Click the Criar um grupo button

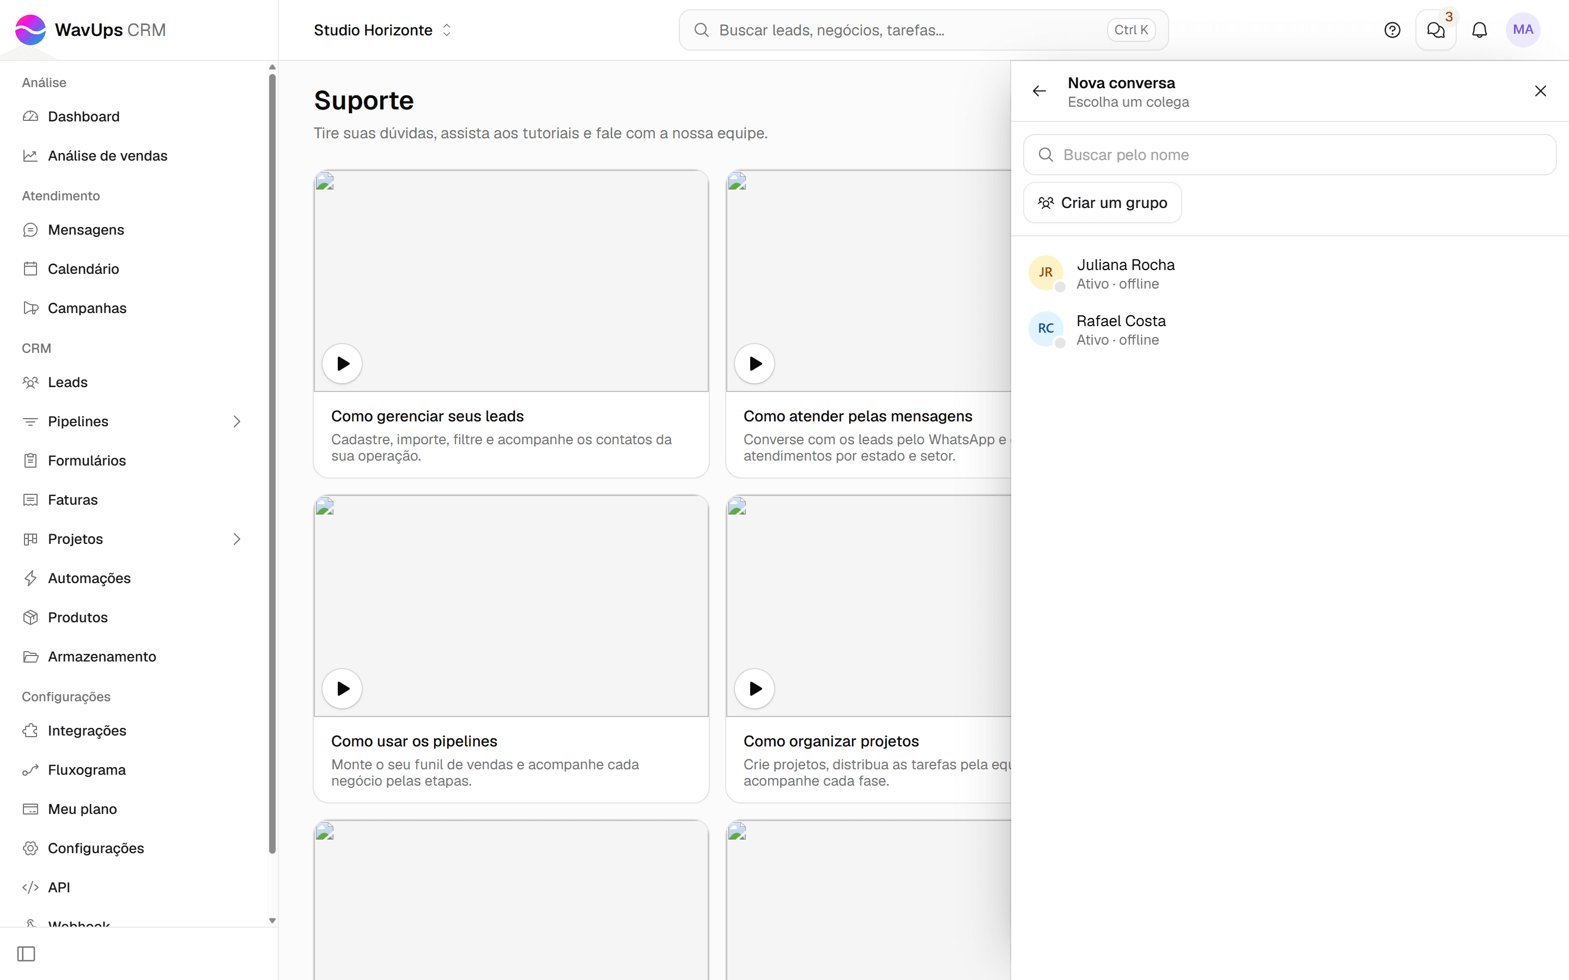(1102, 203)
